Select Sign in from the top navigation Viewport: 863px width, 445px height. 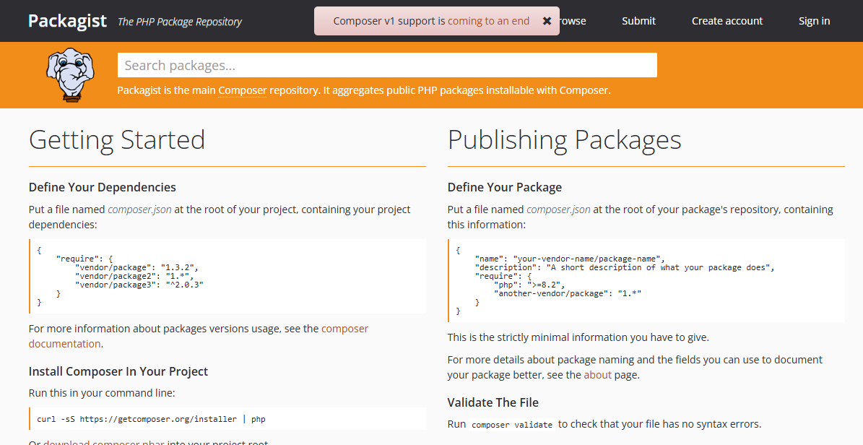click(814, 21)
